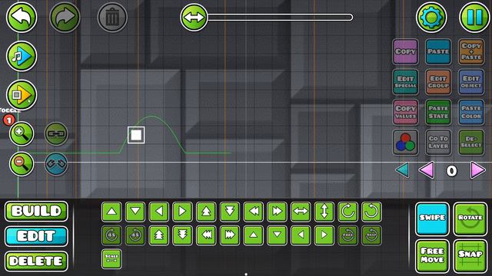Screen dimensions: 492x276
Task: Click the layer number 0
Action: pyautogui.click(x=451, y=171)
